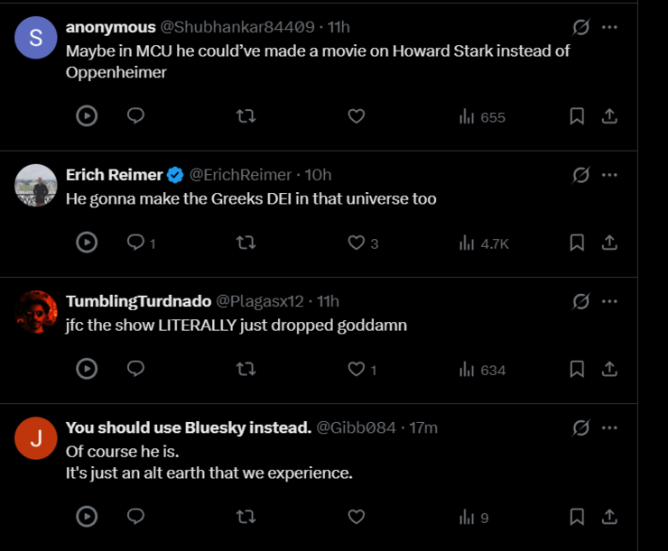The width and height of the screenshot is (668, 551).
Task: Like the anonymous user's tweet
Action: pos(357,116)
